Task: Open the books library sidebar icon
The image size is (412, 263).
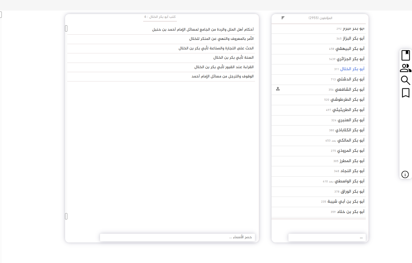Action: tap(405, 55)
